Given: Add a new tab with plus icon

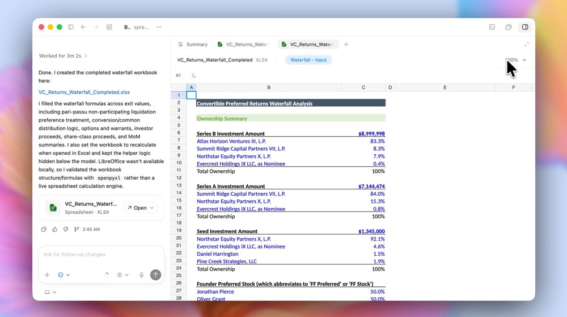Looking at the screenshot, I should [346, 44].
